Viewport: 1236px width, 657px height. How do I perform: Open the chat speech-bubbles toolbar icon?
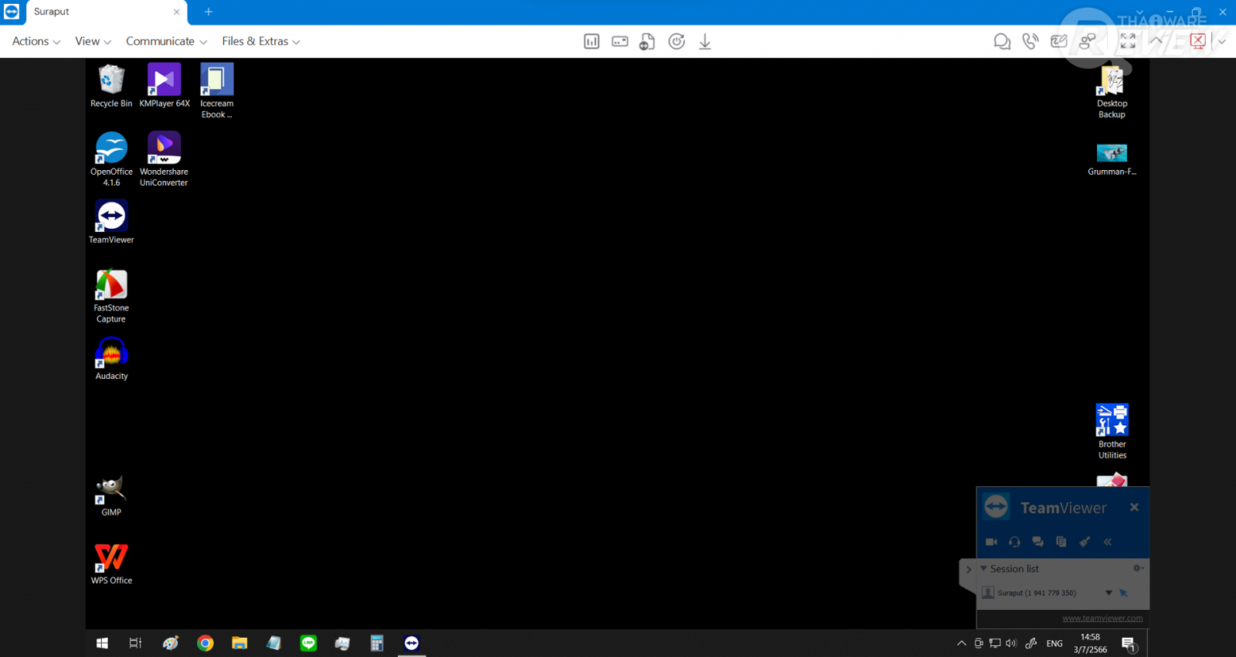click(1002, 42)
